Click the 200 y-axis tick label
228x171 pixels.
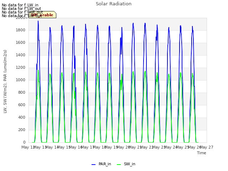tap(22, 130)
